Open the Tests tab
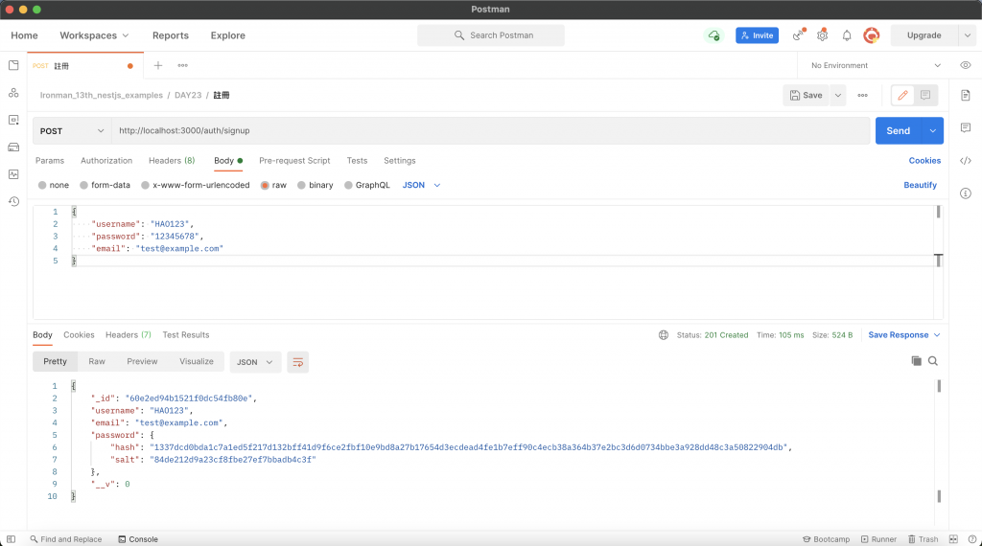982x546 pixels. pyautogui.click(x=357, y=161)
